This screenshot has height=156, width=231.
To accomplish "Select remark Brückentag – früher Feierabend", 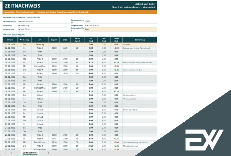I will pos(140,48).
